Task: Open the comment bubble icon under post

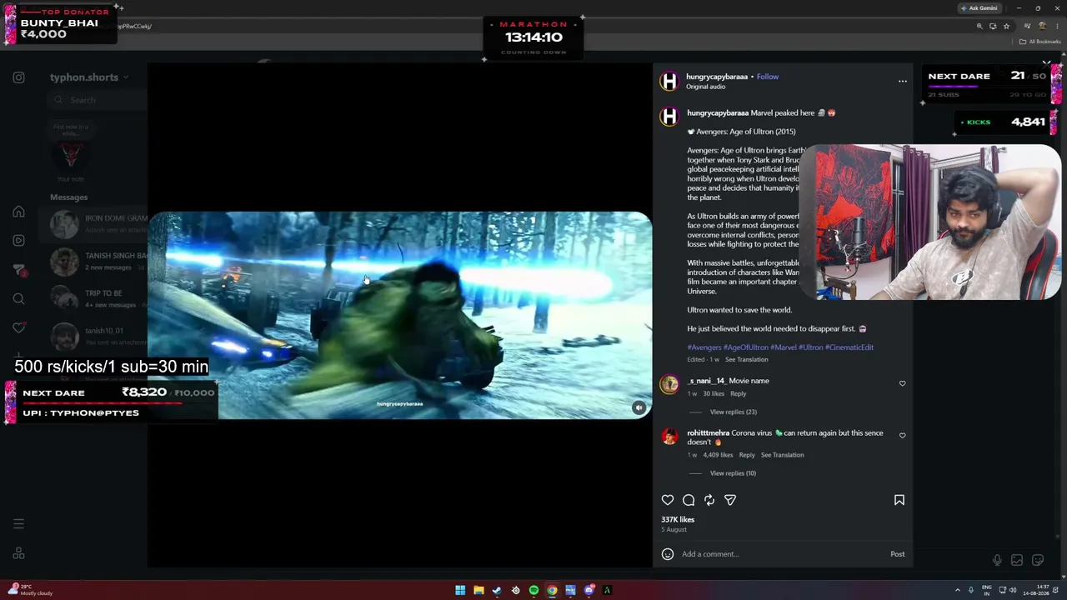Action: tap(689, 500)
